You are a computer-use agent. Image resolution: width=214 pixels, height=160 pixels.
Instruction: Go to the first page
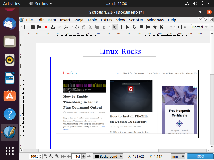63,156
